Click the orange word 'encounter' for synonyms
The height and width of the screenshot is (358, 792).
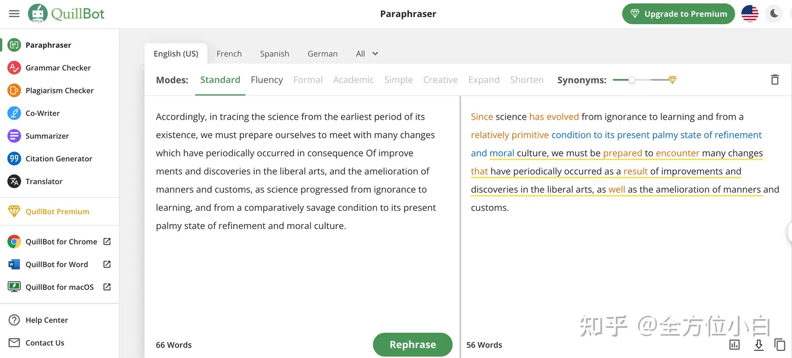(678, 153)
